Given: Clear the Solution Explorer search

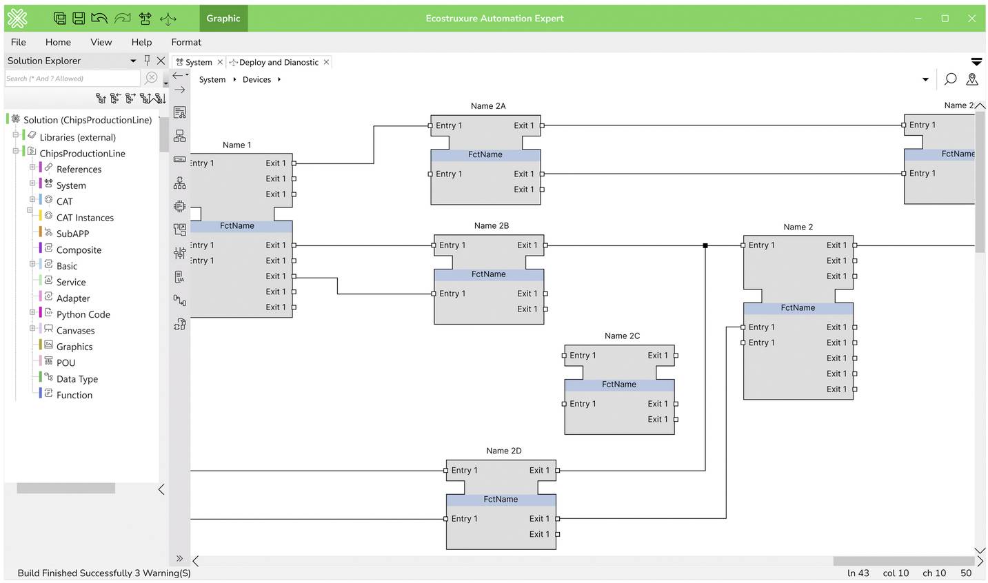Looking at the screenshot, I should click(x=152, y=78).
